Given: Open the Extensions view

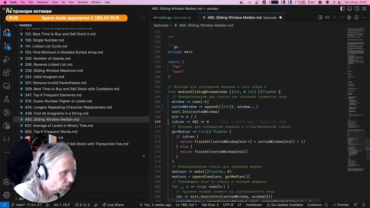Looking at the screenshot, I should tap(6, 72).
